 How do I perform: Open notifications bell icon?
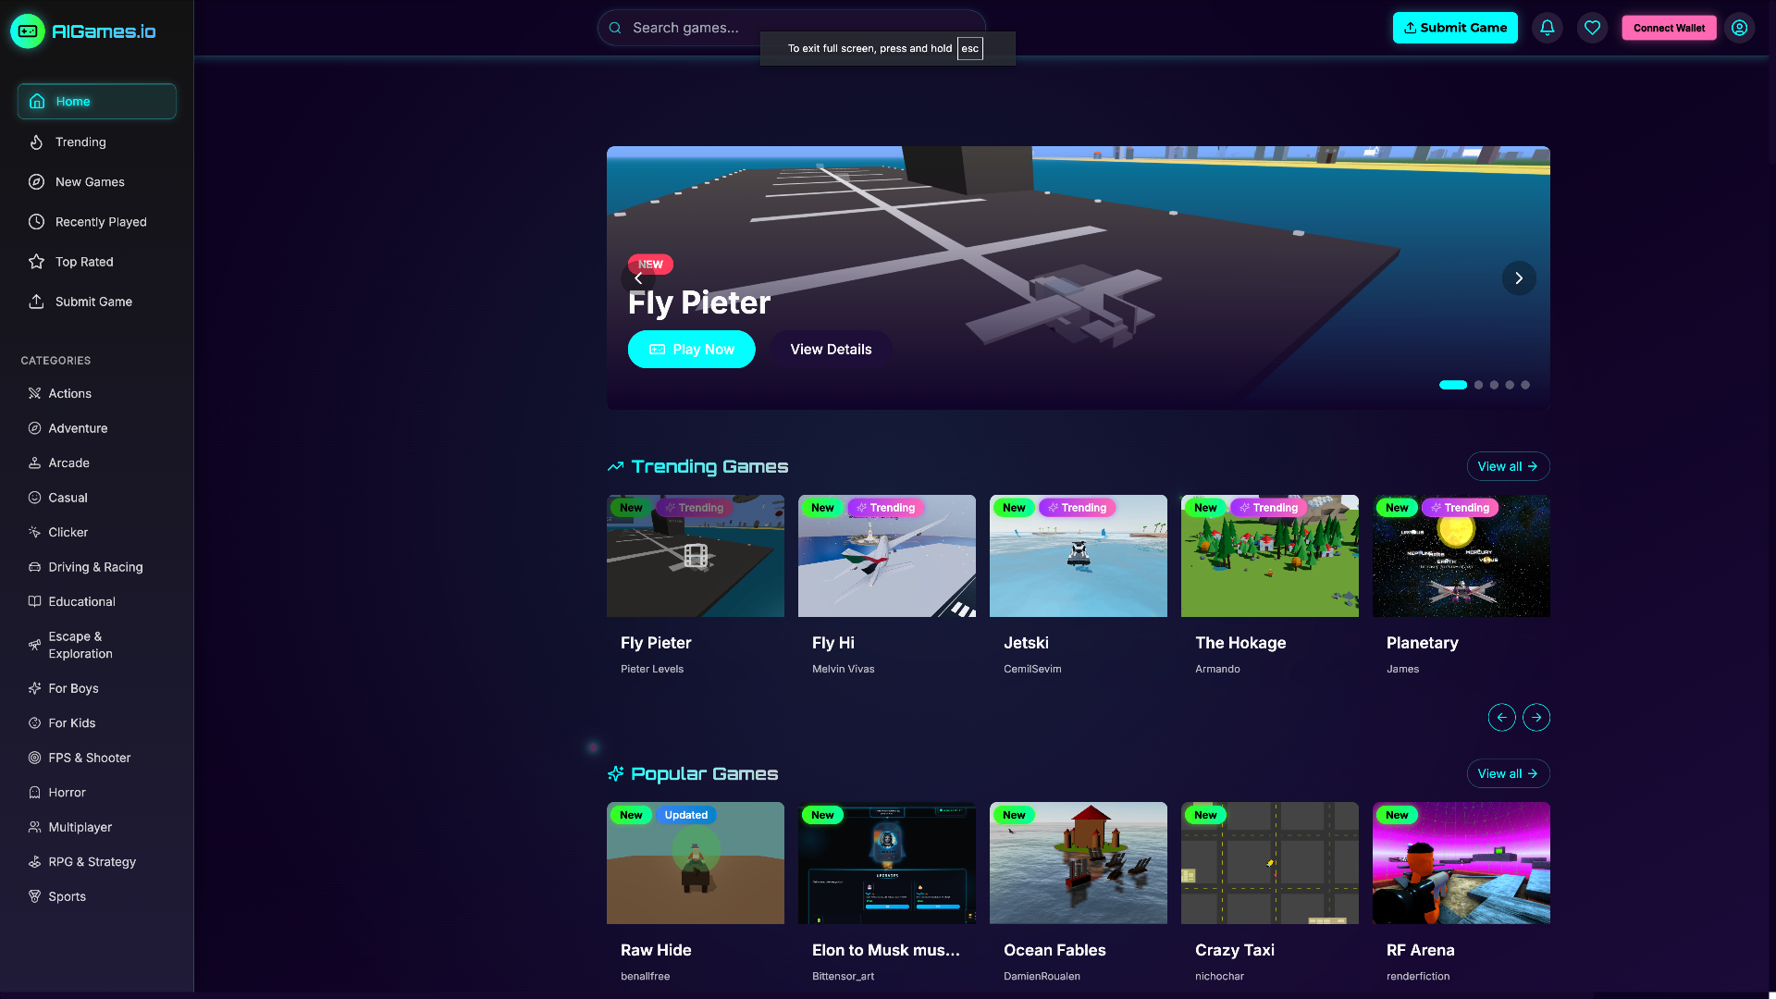[x=1548, y=28]
